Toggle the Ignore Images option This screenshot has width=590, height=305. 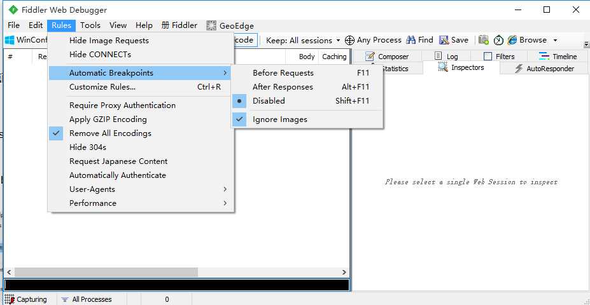tap(307, 119)
